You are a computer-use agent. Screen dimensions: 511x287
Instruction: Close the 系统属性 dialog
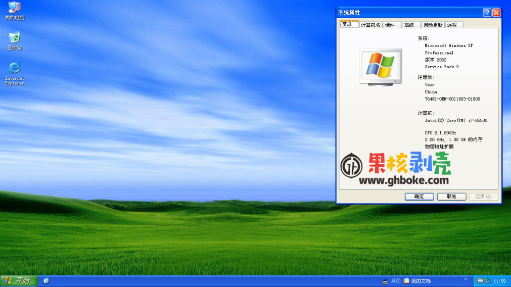496,12
